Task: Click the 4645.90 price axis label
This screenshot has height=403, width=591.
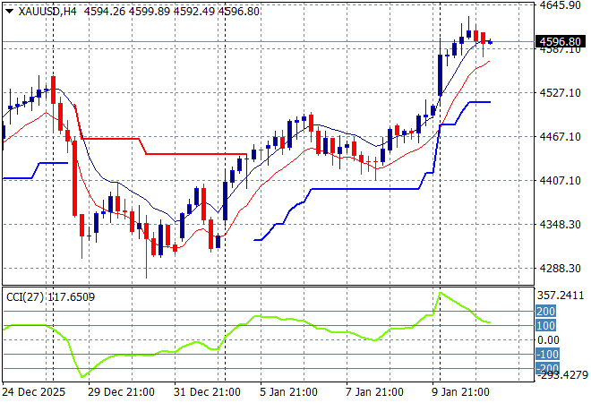Action: 563,5
